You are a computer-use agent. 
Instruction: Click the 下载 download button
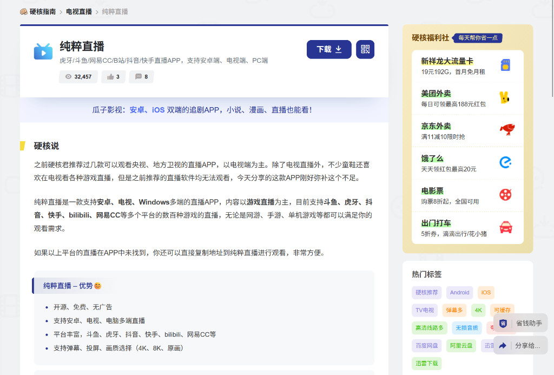click(x=329, y=49)
